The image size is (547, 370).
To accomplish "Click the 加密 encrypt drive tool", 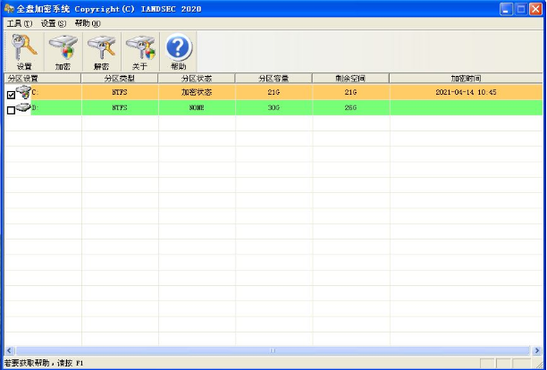I will [63, 52].
